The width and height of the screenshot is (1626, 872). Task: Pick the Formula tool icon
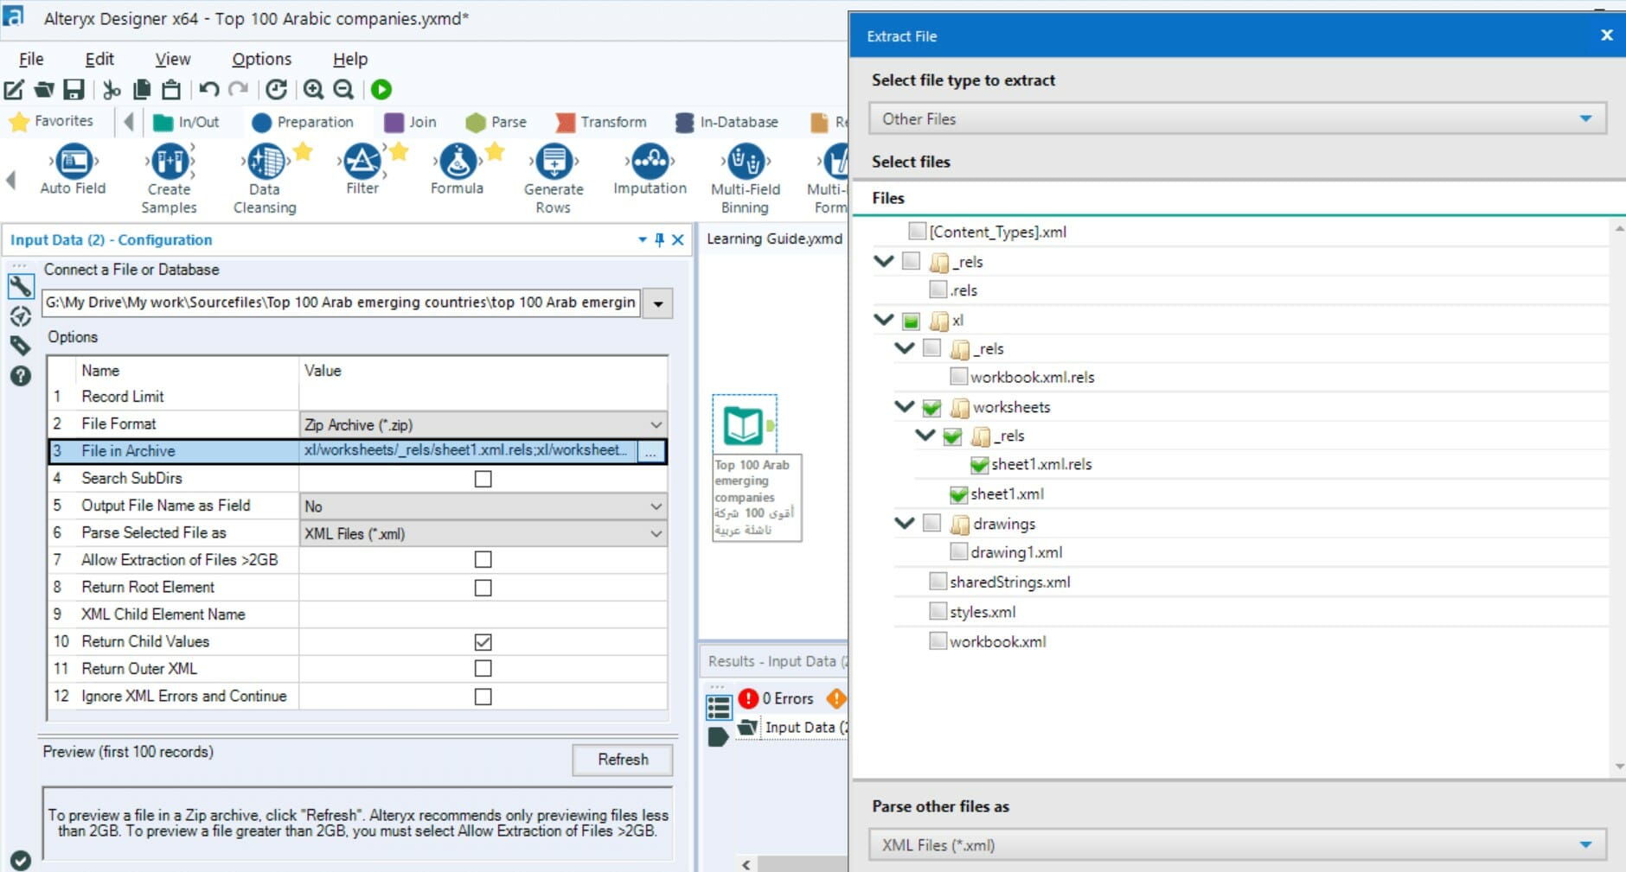[458, 161]
